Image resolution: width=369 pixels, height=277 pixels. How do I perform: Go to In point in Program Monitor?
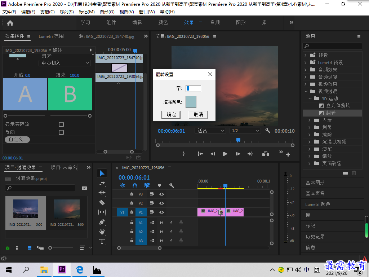pyautogui.click(x=200, y=154)
